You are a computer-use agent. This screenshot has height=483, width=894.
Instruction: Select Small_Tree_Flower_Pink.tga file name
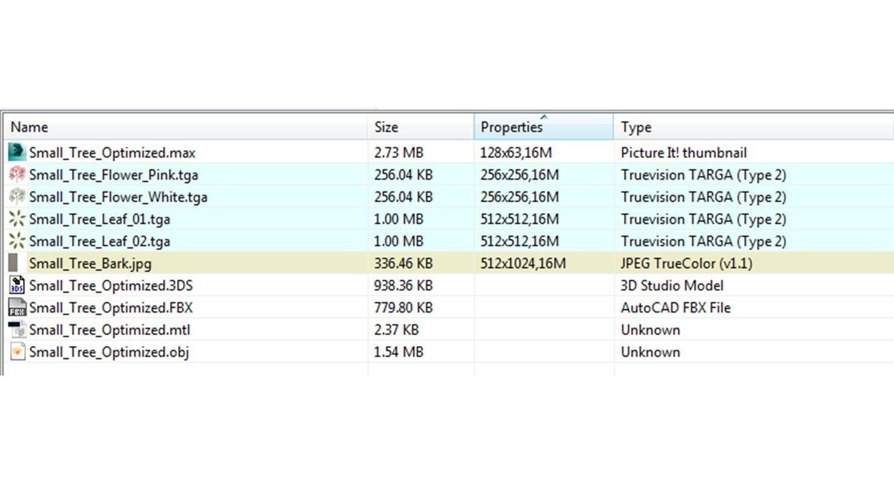click(x=114, y=174)
